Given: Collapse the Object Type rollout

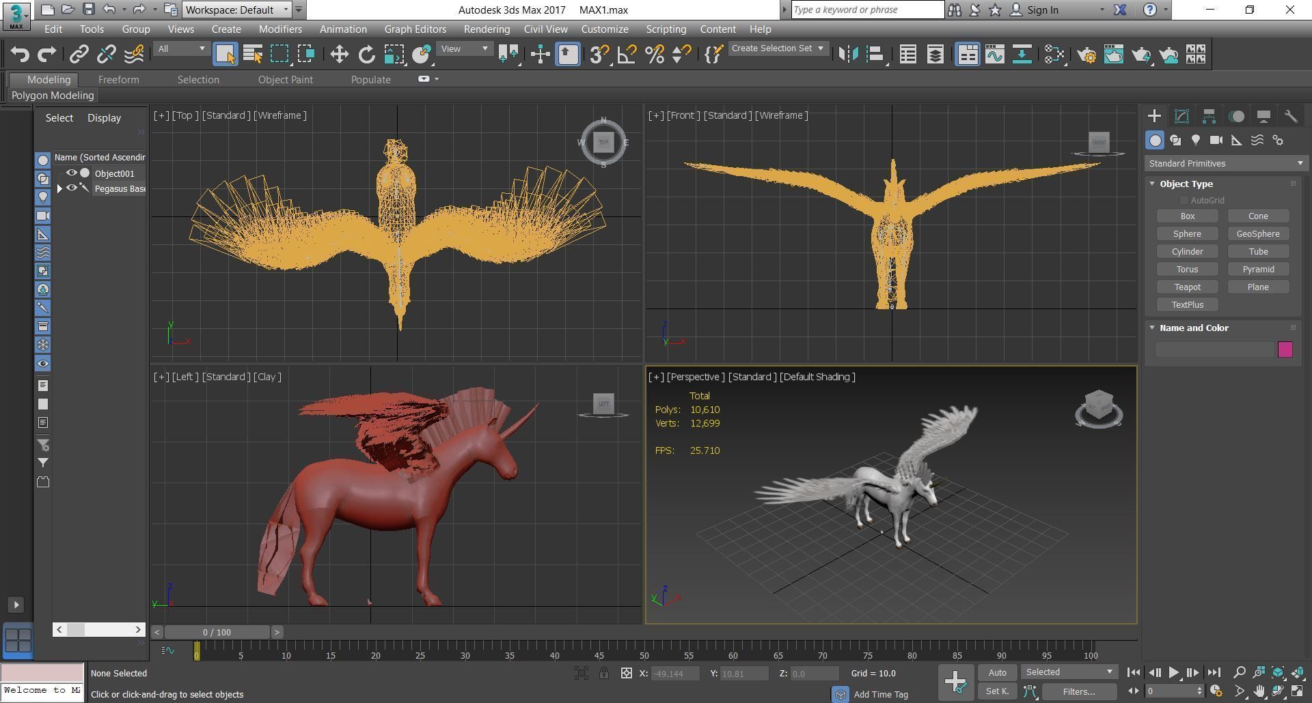Looking at the screenshot, I should (1152, 184).
